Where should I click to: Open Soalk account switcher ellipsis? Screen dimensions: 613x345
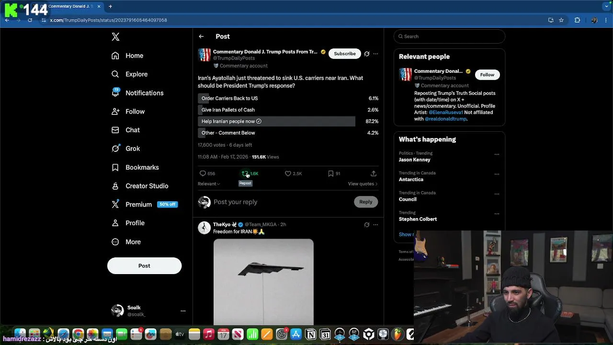(183, 311)
